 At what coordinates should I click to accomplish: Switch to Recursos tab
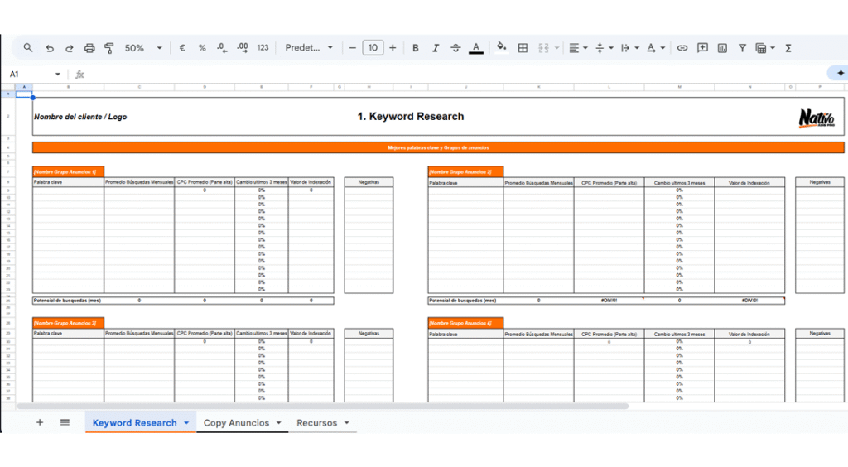[317, 423]
